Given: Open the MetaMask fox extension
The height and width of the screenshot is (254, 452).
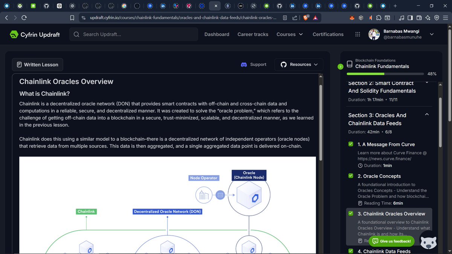Looking at the screenshot, I should [x=352, y=18].
